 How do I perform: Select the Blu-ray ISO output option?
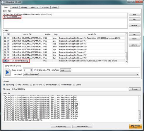31,85
